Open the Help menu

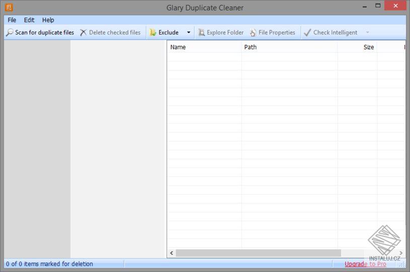pos(48,20)
